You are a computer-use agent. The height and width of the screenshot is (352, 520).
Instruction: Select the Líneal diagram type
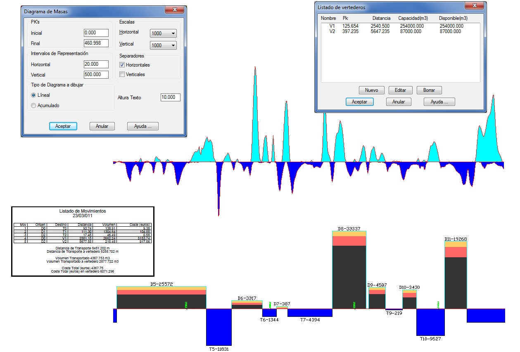click(34, 95)
